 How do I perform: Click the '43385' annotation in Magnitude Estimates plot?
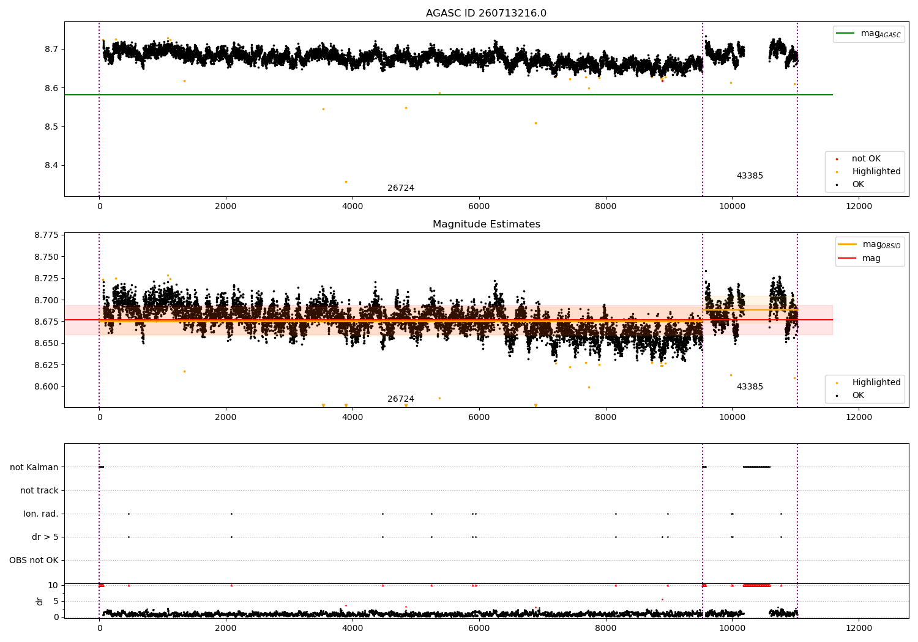coord(750,387)
